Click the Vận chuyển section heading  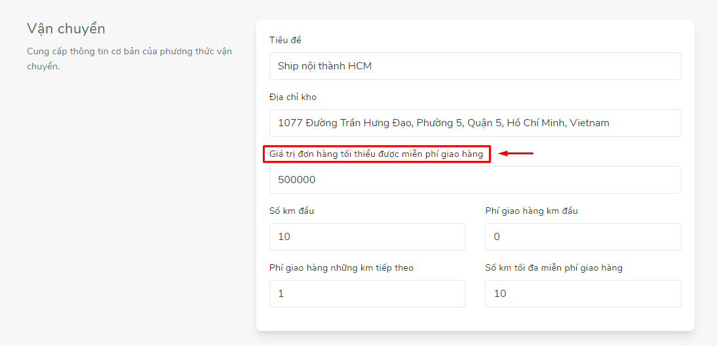(x=66, y=29)
